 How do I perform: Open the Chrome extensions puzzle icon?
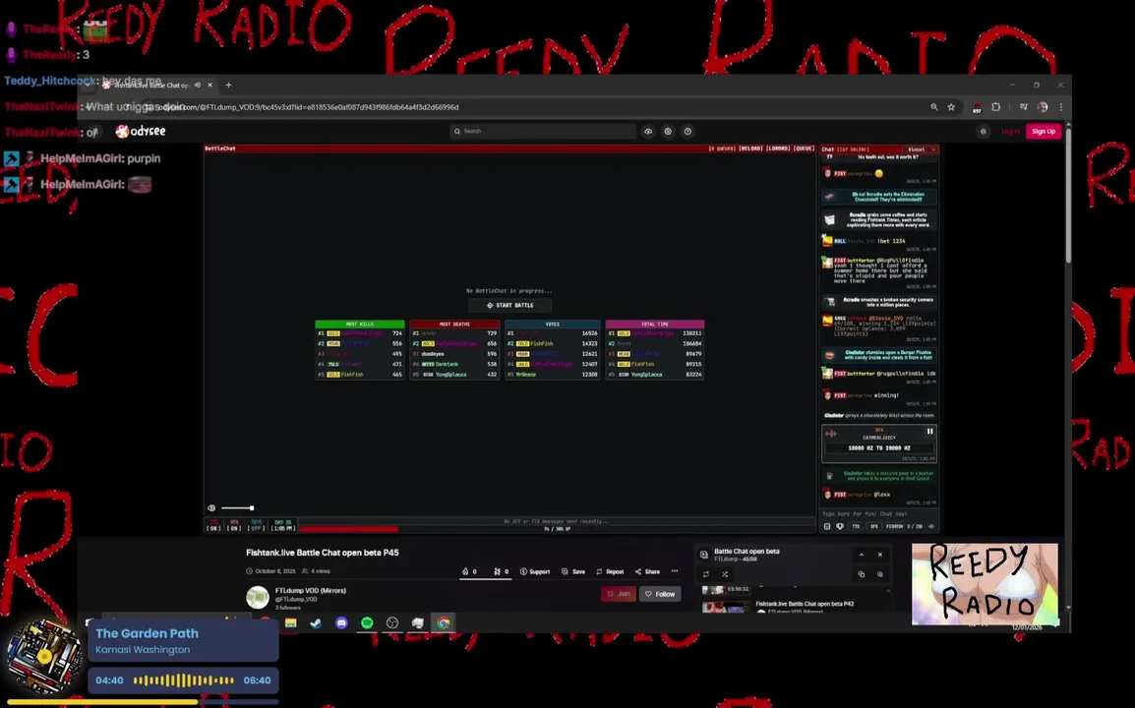pos(996,107)
